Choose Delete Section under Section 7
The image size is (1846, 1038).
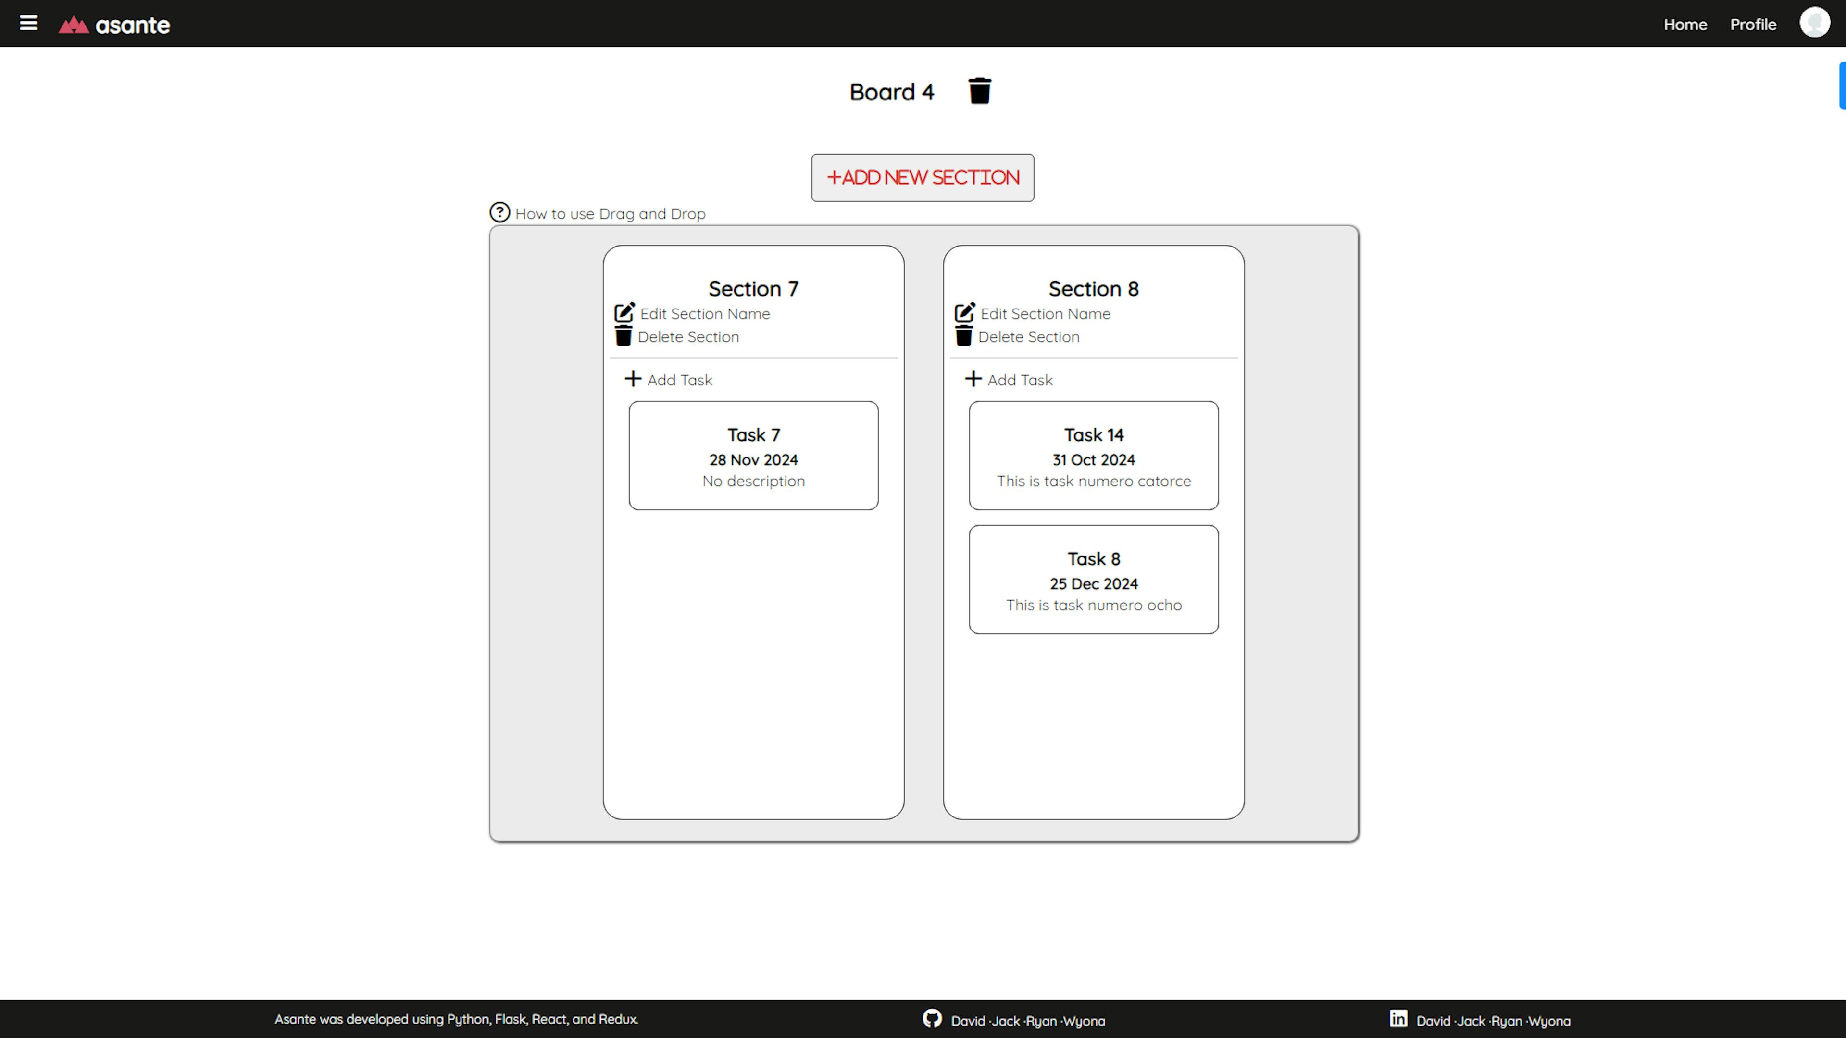[x=688, y=337]
